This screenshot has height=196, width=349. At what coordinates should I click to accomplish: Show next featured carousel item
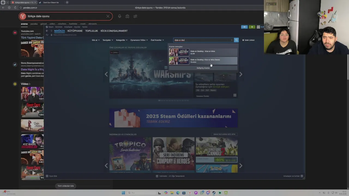pos(241,74)
